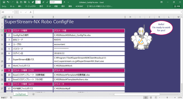
Task: Click the ConfigFileの場所 label cell
Action: click(x=33, y=35)
